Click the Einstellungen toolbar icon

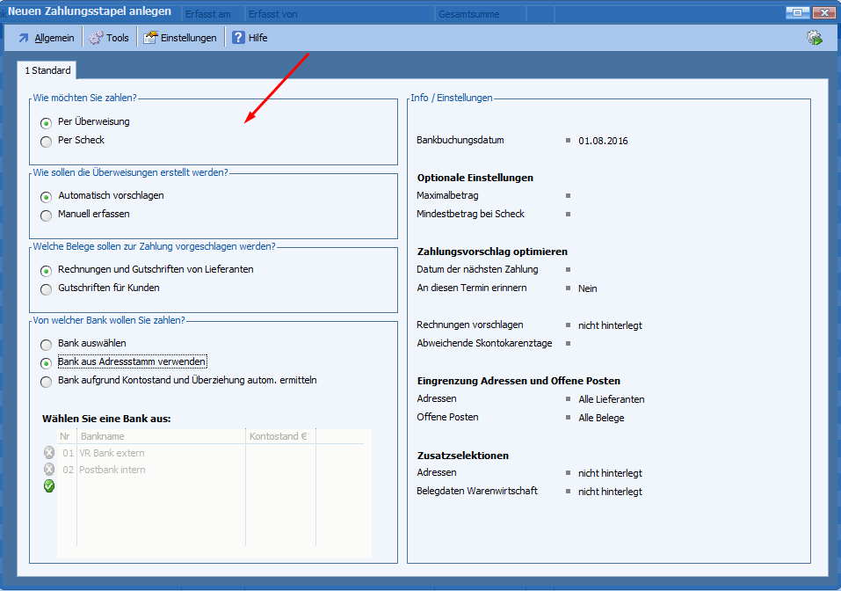[150, 38]
